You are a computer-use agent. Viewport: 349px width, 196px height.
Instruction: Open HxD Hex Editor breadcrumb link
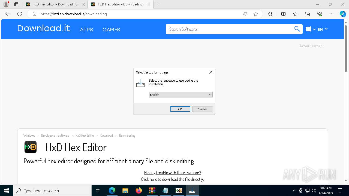(85, 136)
